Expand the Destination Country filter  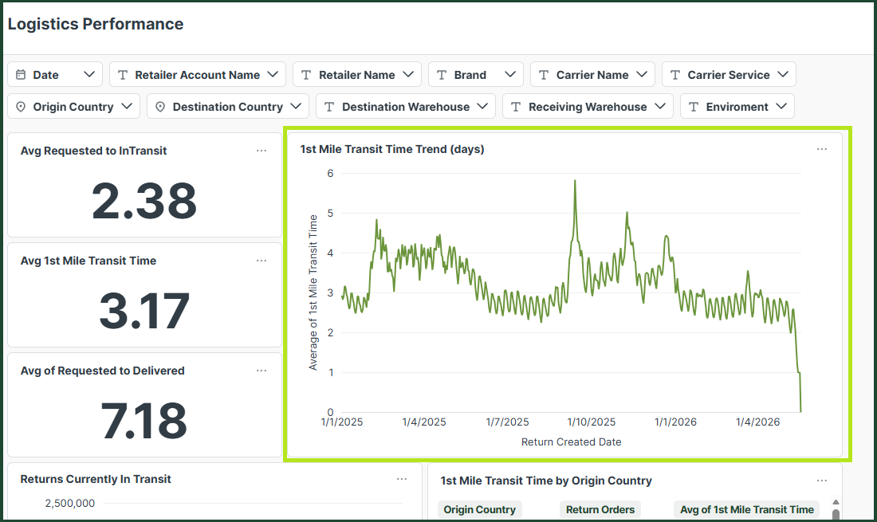(x=228, y=106)
